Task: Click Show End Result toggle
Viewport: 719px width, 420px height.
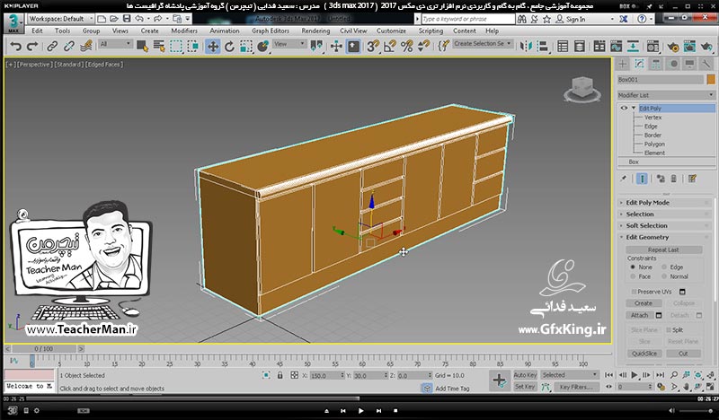Action: point(642,179)
